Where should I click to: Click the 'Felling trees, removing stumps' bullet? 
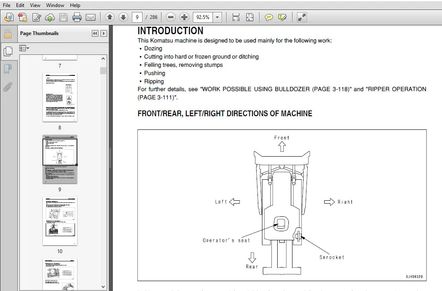coord(183,65)
